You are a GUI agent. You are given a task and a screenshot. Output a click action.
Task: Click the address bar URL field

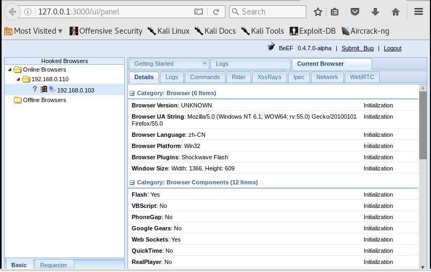pos(115,12)
